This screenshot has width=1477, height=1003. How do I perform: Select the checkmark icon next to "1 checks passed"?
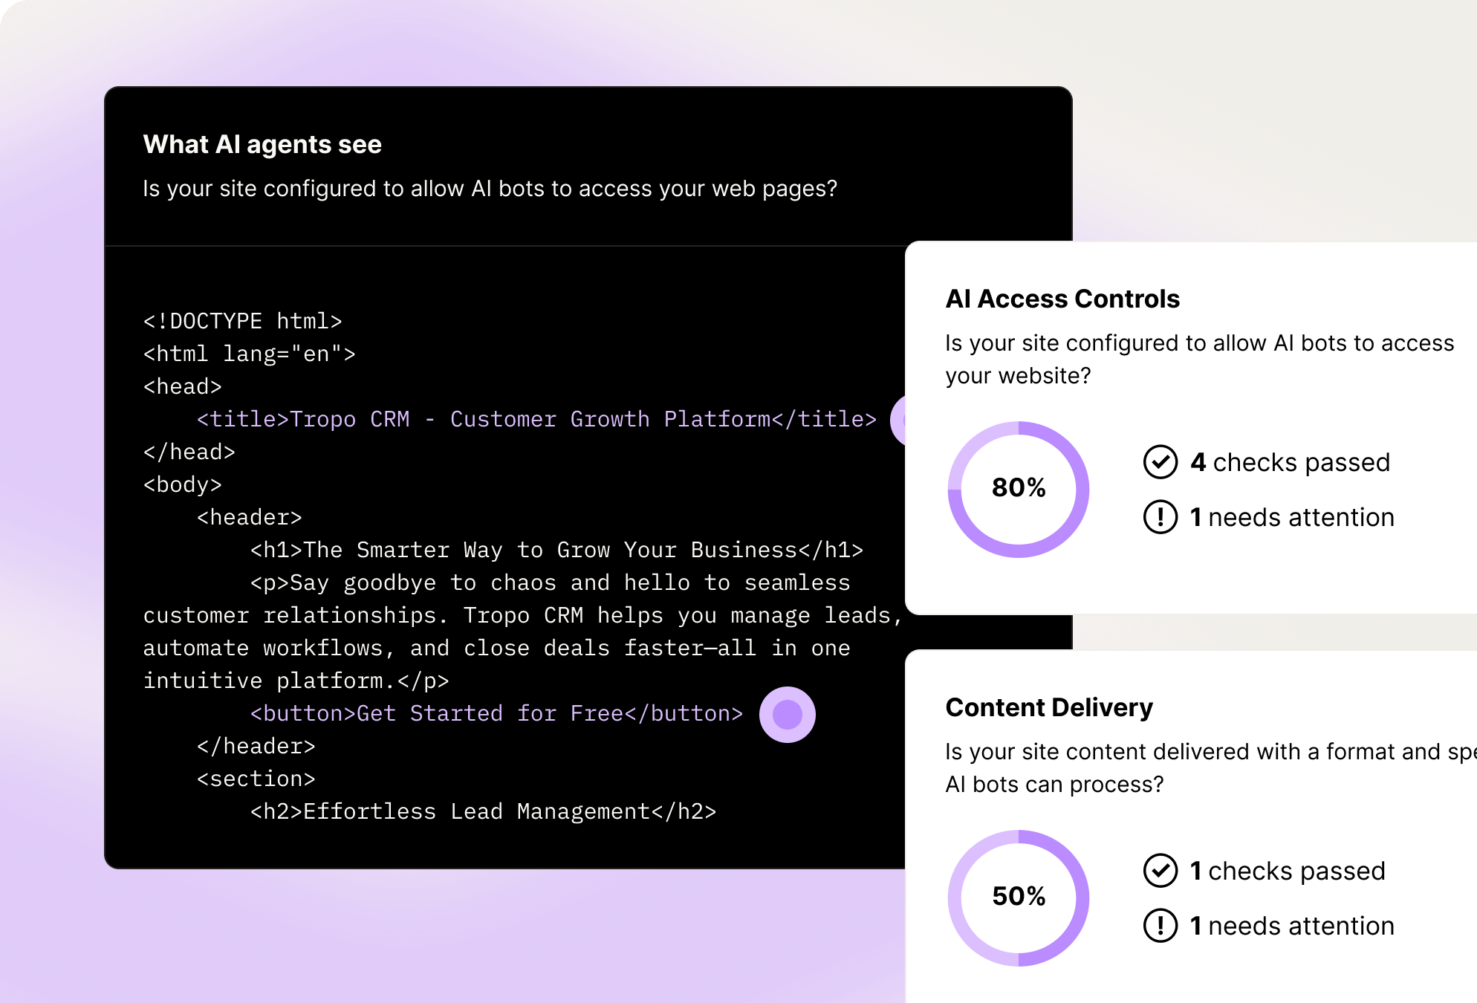click(1160, 871)
